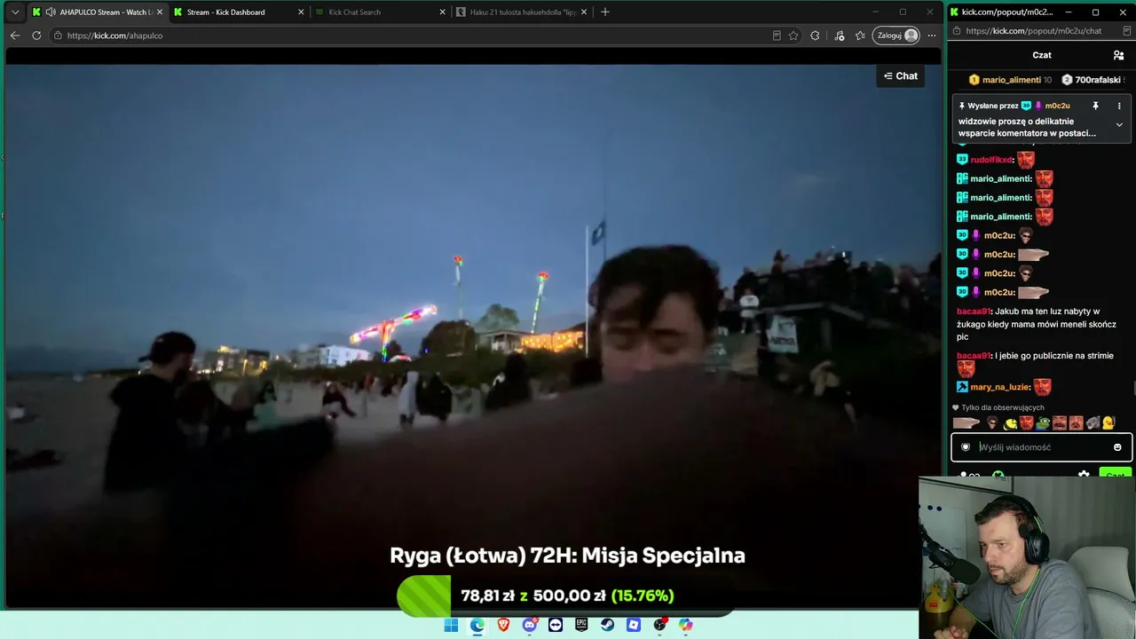Screen dimensions: 1136x639
Task: Add this page to favorites
Action: tap(793, 35)
